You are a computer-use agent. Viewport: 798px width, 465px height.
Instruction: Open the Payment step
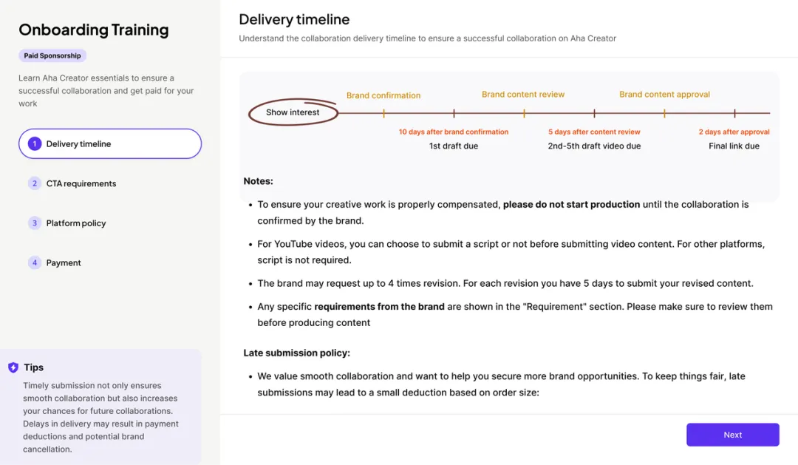pos(64,262)
